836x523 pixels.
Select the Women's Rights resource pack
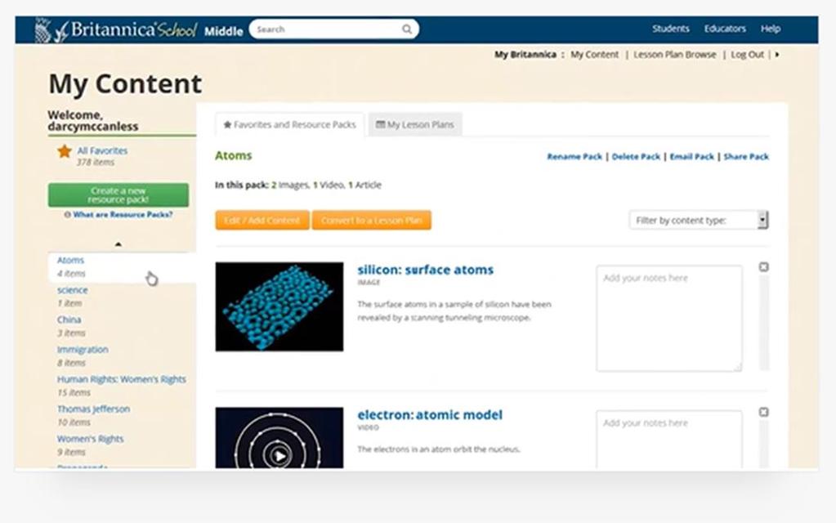click(x=90, y=440)
